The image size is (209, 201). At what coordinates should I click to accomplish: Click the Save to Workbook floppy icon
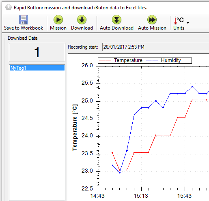pos(24,20)
